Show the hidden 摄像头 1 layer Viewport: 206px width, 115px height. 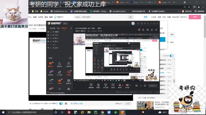coord(48,44)
